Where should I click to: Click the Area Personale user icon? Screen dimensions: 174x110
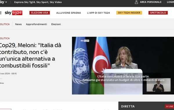point(136,2)
